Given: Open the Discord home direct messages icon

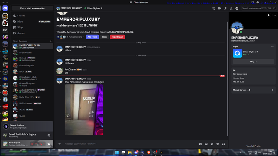Looking at the screenshot, I should pyautogui.click(x=5, y=8).
